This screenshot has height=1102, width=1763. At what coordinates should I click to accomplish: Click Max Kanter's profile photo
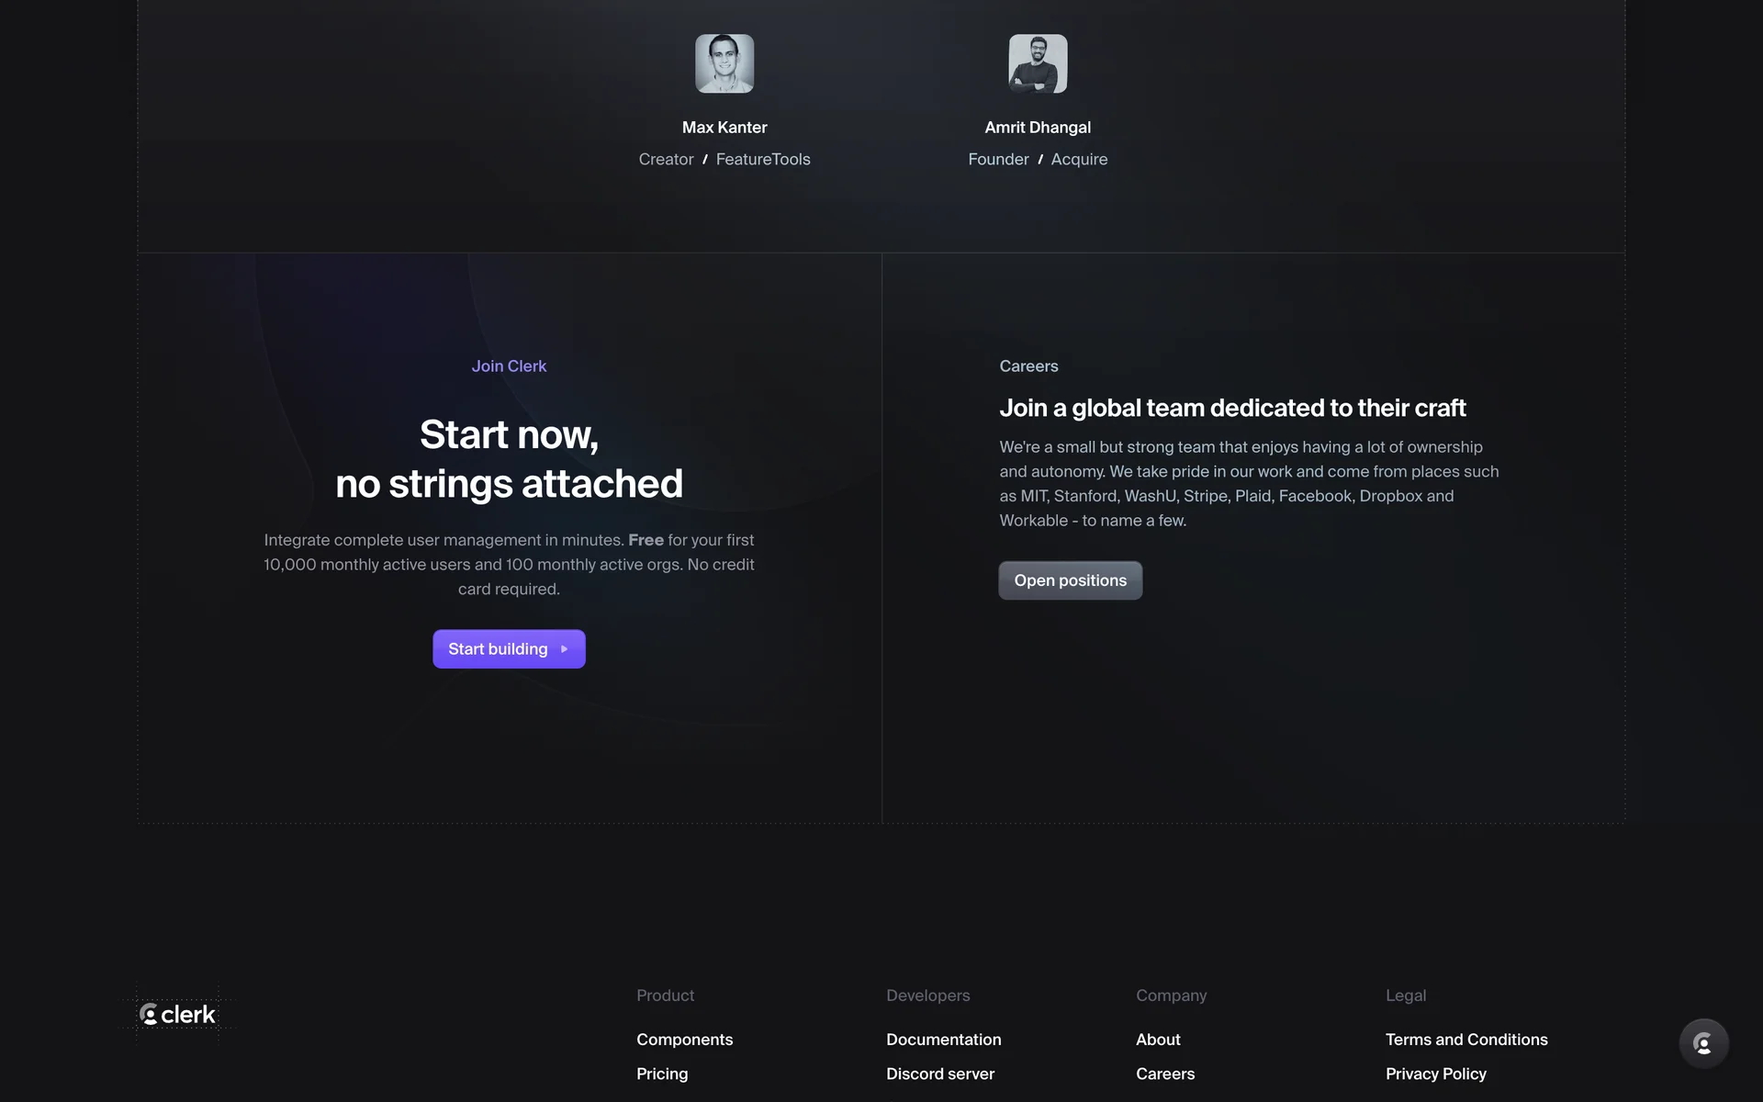724,63
